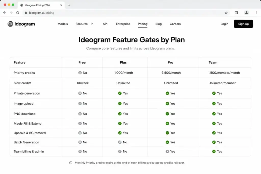Click the green check in Plus Private generation
This screenshot has width=261, height=174.
pos(120,93)
